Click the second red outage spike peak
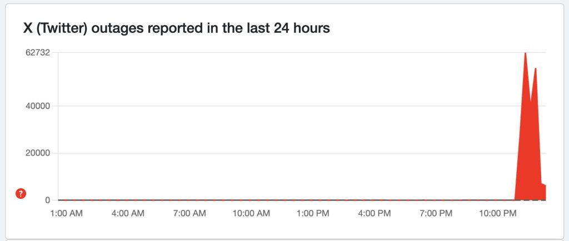This screenshot has width=569, height=241. point(535,71)
